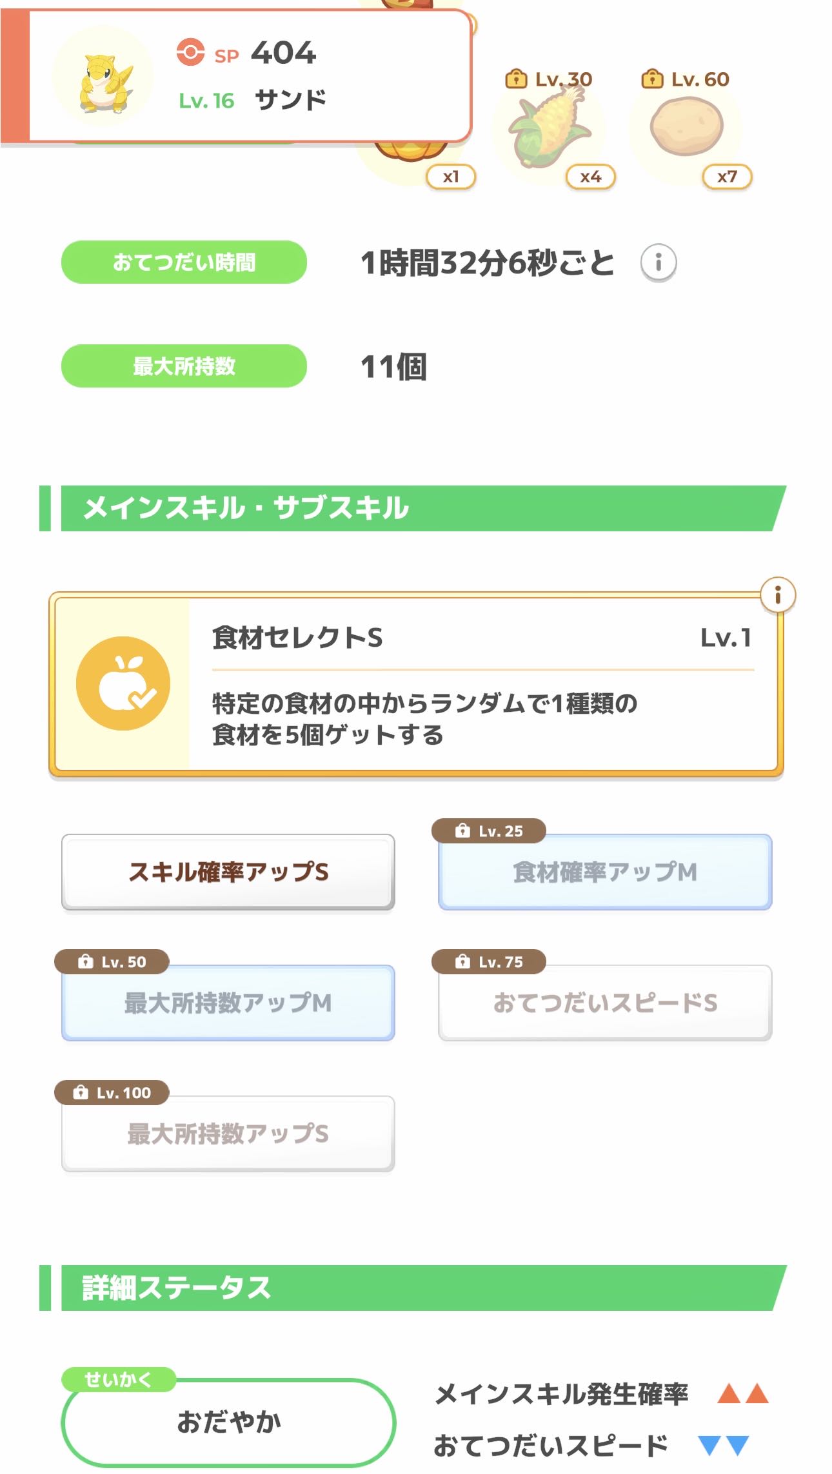The image size is (832, 1474).
Task: Tap the locked Lv. 30 corn ingredient
Action: 551,129
